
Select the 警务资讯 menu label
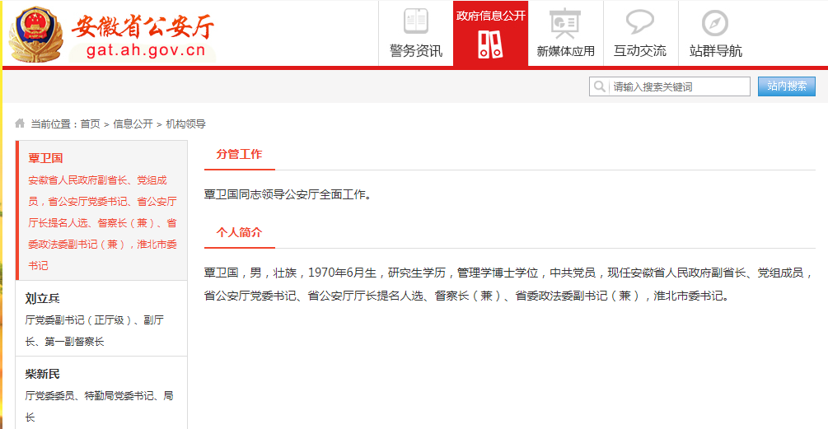(415, 51)
